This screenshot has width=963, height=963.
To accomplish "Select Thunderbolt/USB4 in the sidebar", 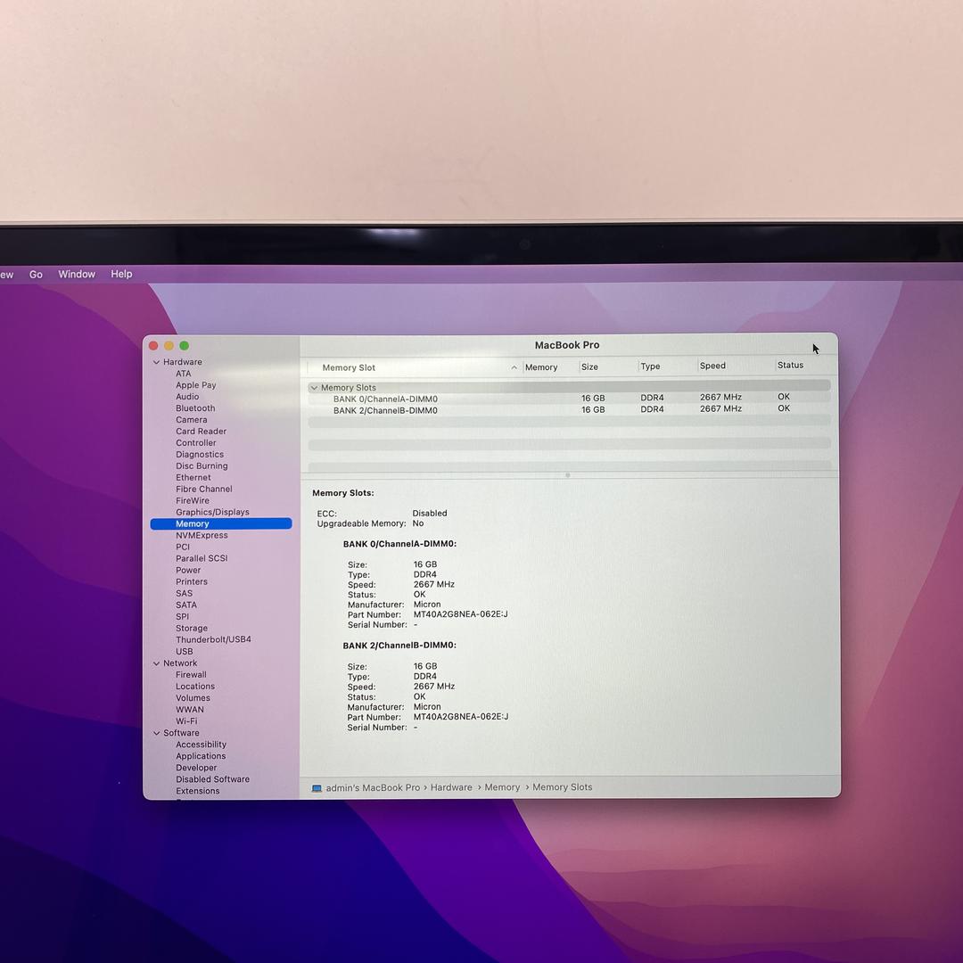I will [213, 639].
